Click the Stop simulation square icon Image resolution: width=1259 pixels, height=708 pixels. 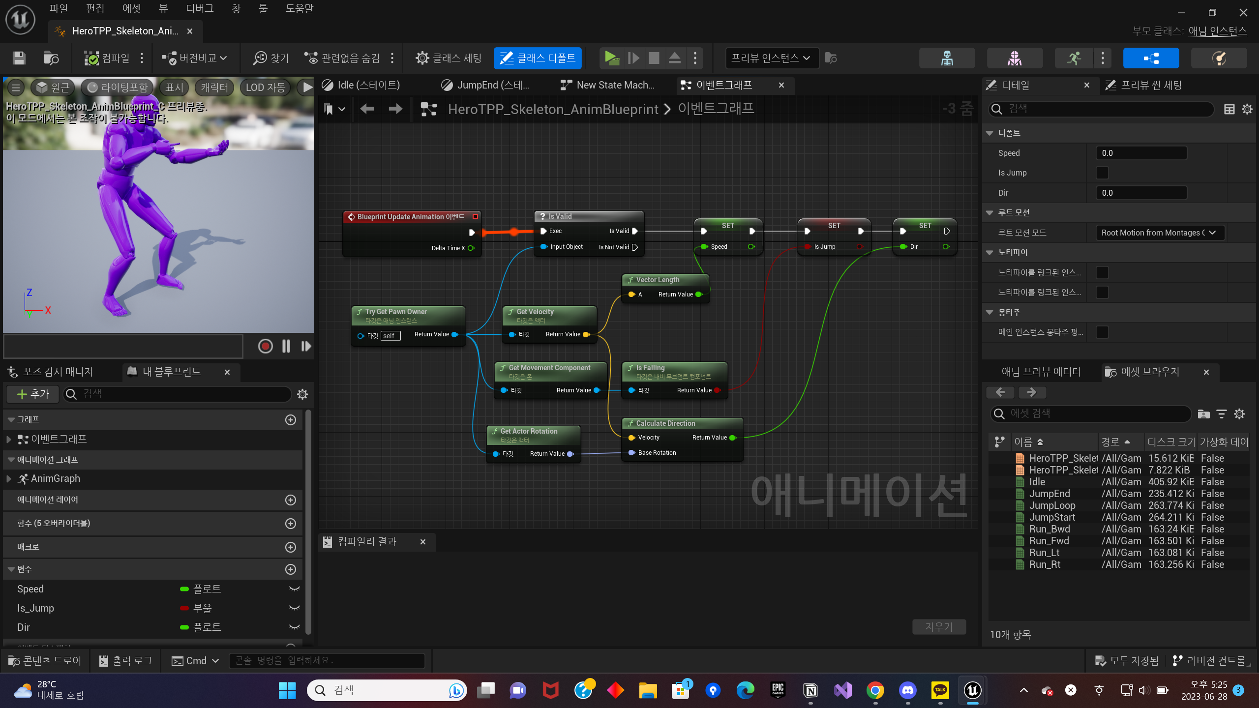point(654,59)
